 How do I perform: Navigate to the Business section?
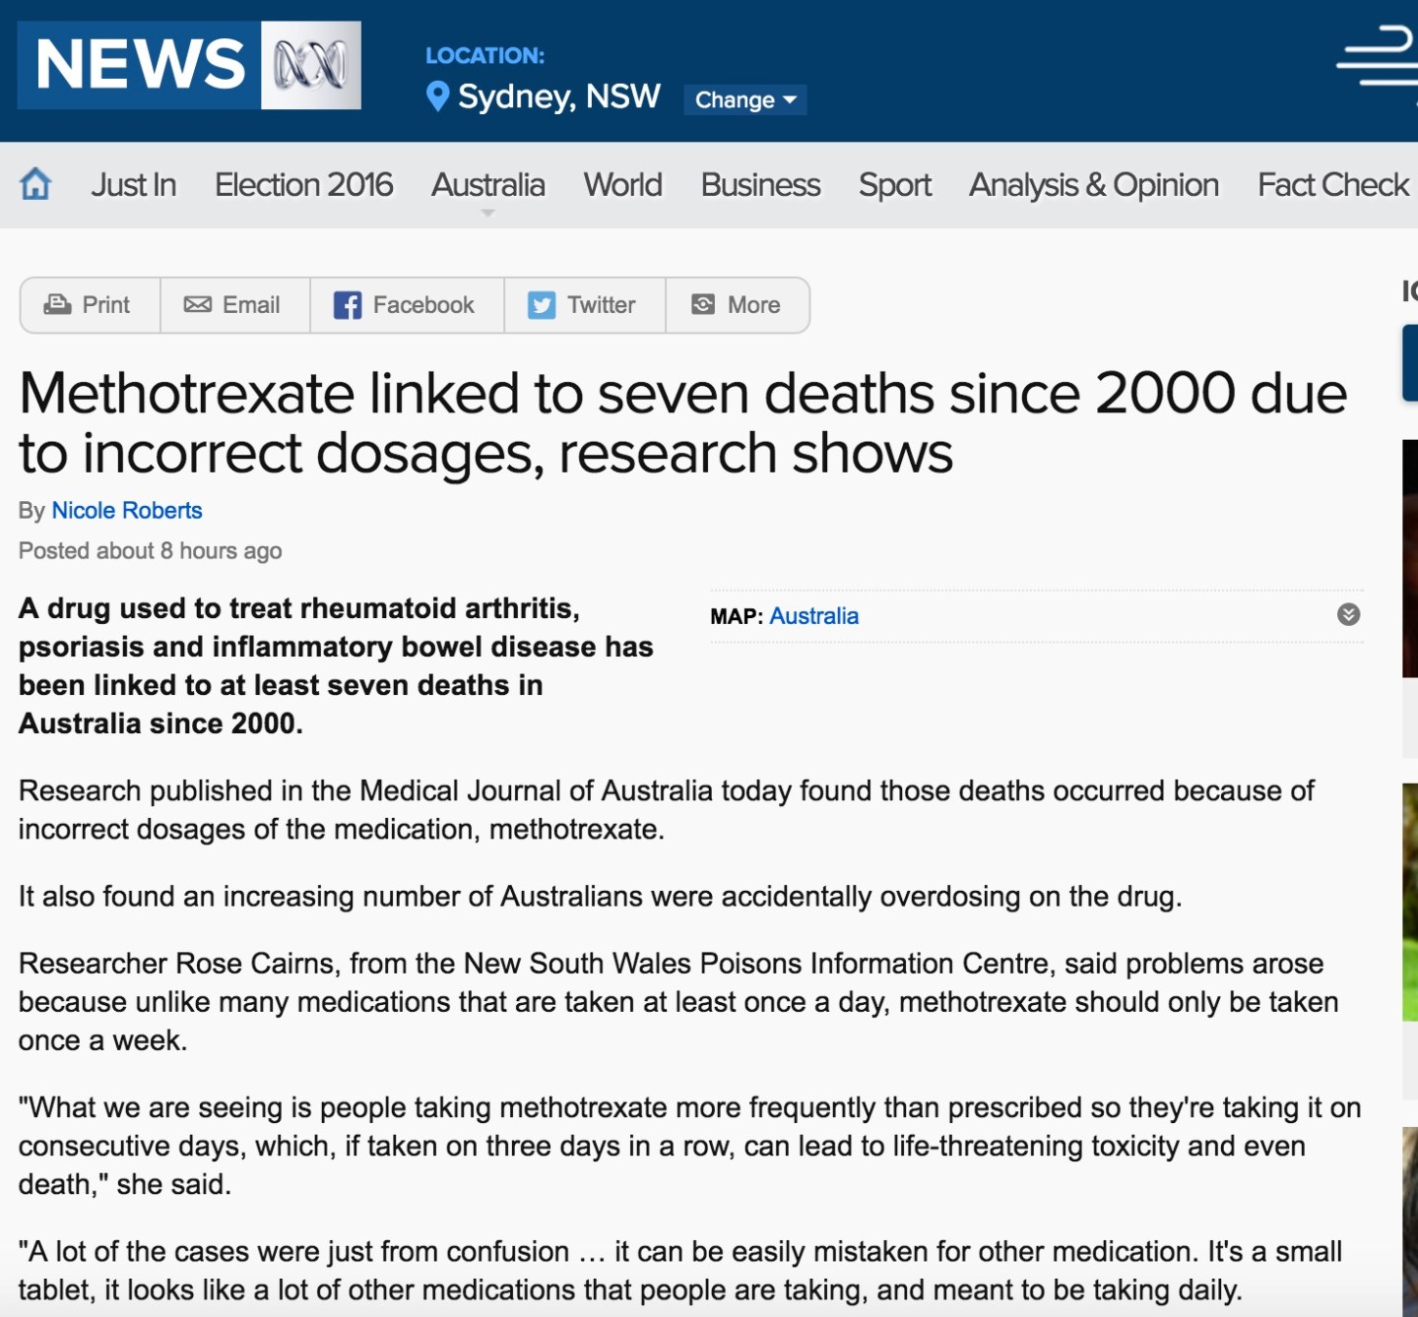tap(760, 185)
